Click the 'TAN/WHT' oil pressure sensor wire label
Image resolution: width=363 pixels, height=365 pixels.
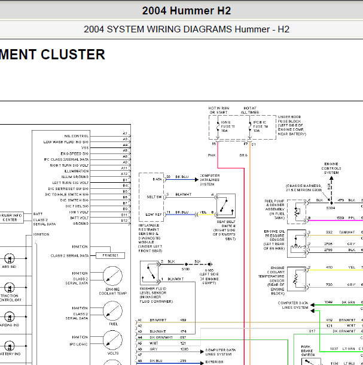coord(347,233)
